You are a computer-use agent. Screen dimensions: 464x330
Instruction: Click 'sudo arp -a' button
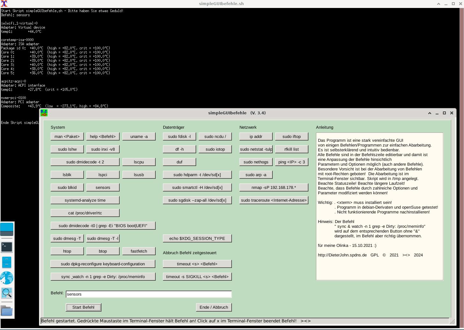pos(256,175)
